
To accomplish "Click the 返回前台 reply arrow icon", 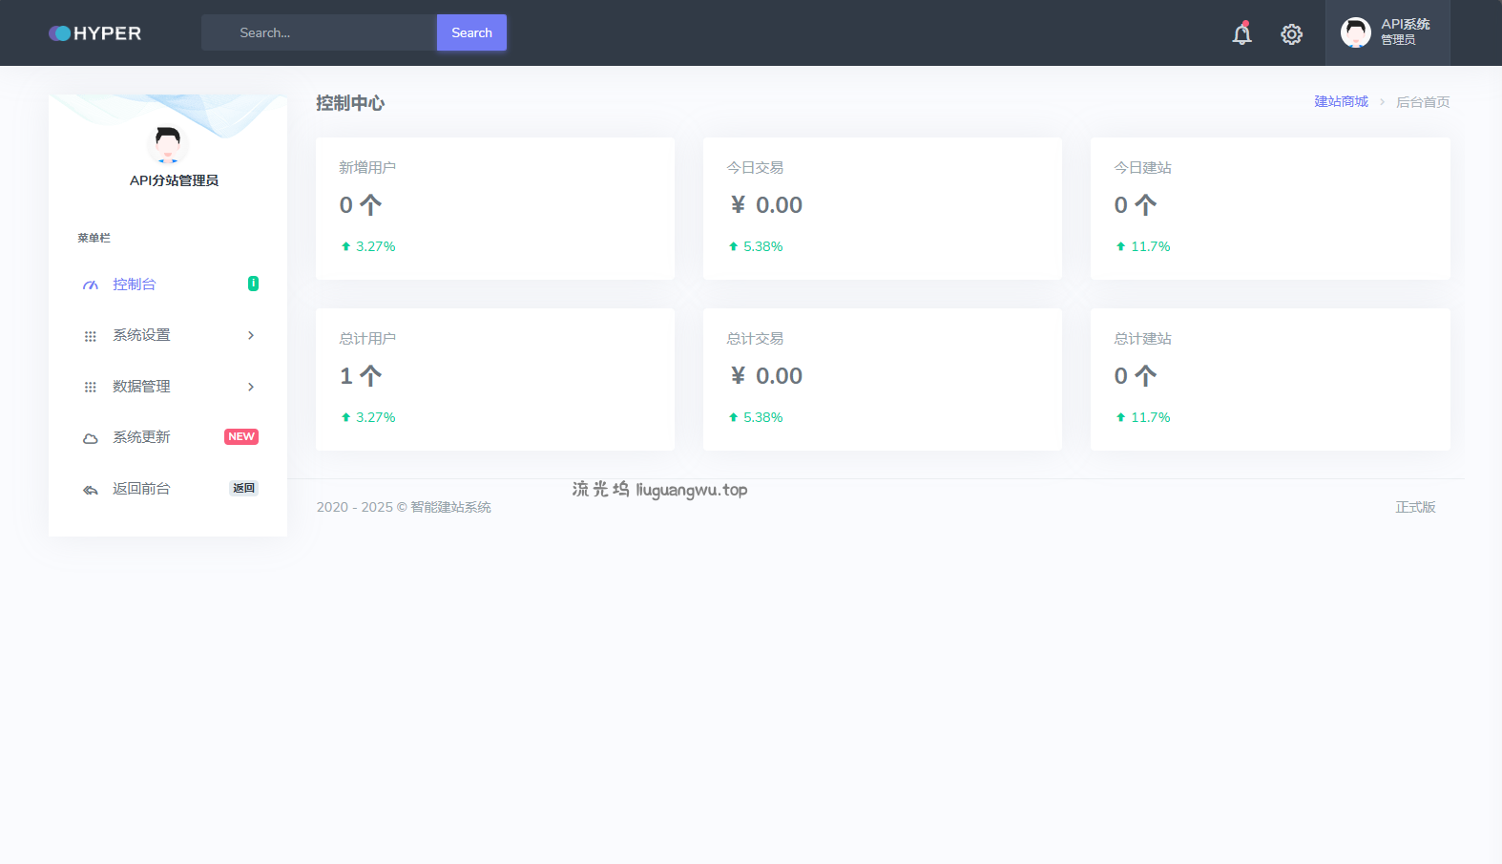I will tap(91, 490).
